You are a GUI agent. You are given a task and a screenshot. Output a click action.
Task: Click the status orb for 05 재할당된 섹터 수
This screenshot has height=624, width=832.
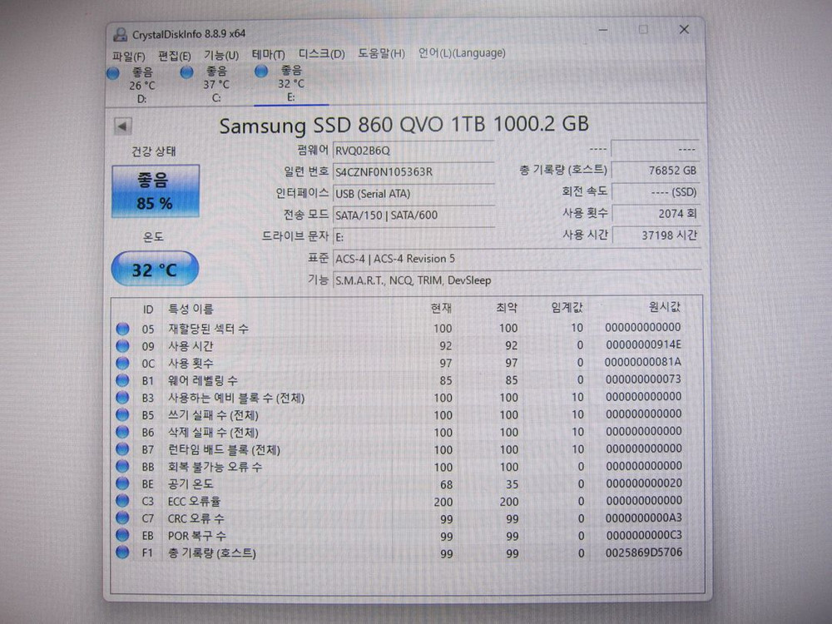pos(122,329)
